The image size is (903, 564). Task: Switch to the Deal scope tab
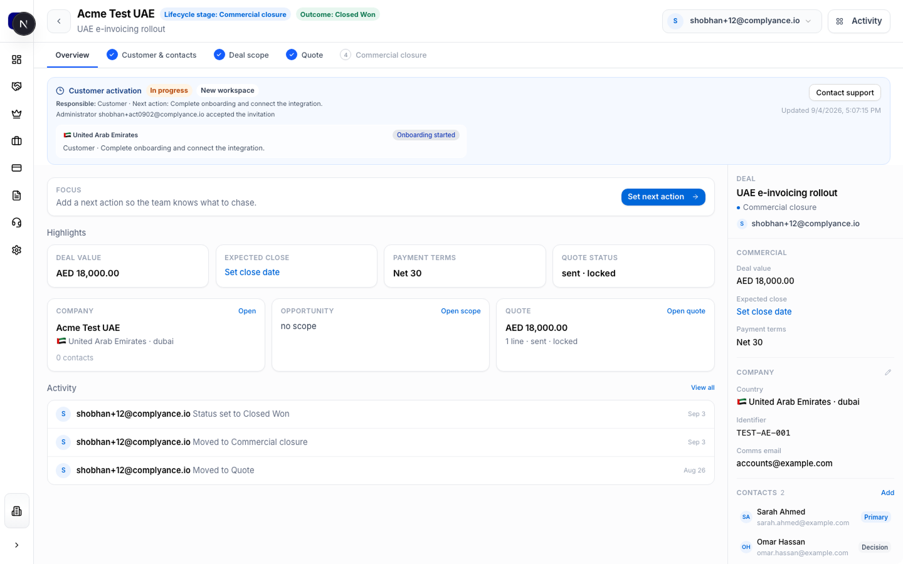[x=241, y=55]
